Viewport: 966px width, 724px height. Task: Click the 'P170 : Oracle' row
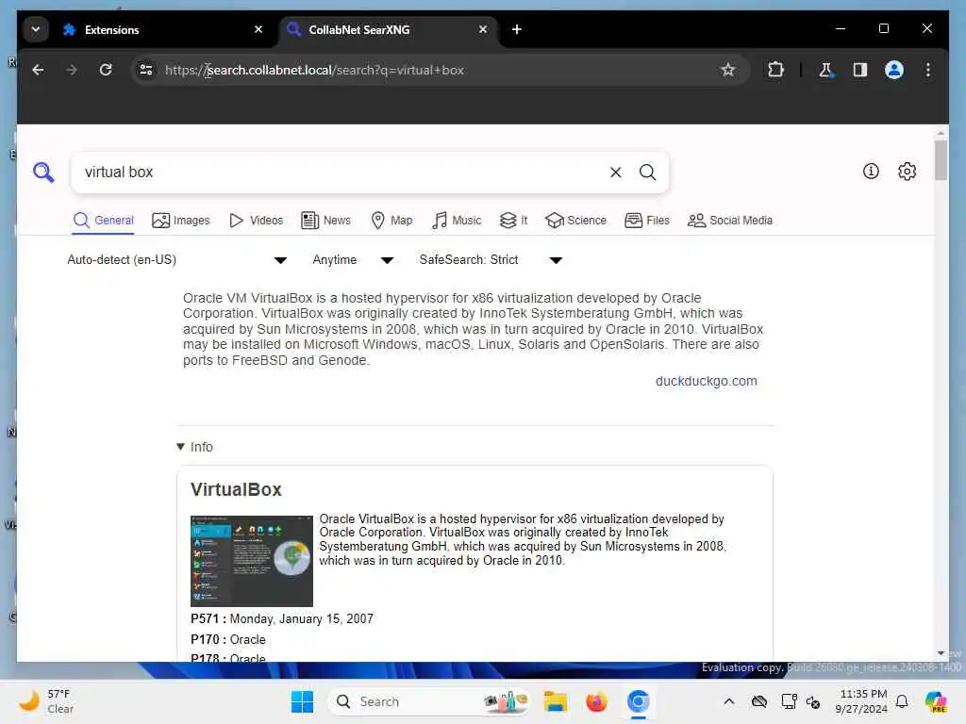(228, 640)
